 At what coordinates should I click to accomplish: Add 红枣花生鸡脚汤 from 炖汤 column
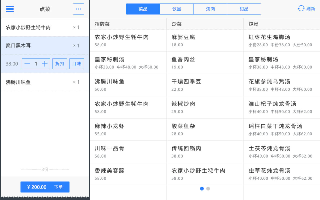(282, 40)
